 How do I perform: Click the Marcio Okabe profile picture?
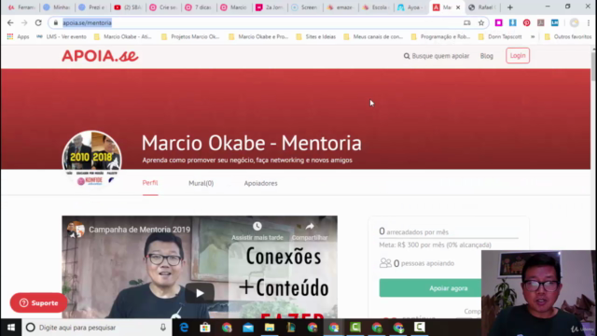[x=91, y=160]
